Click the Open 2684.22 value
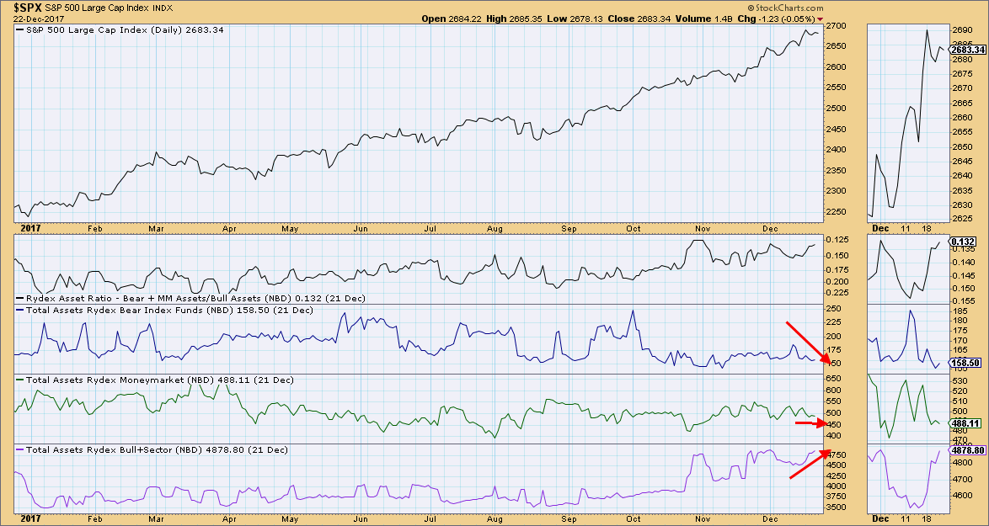This screenshot has width=989, height=526. click(x=452, y=19)
